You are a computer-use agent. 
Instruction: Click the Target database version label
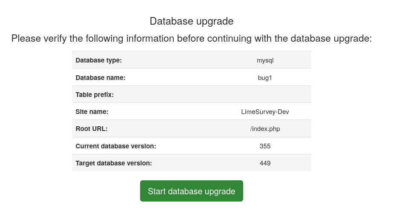click(x=114, y=163)
